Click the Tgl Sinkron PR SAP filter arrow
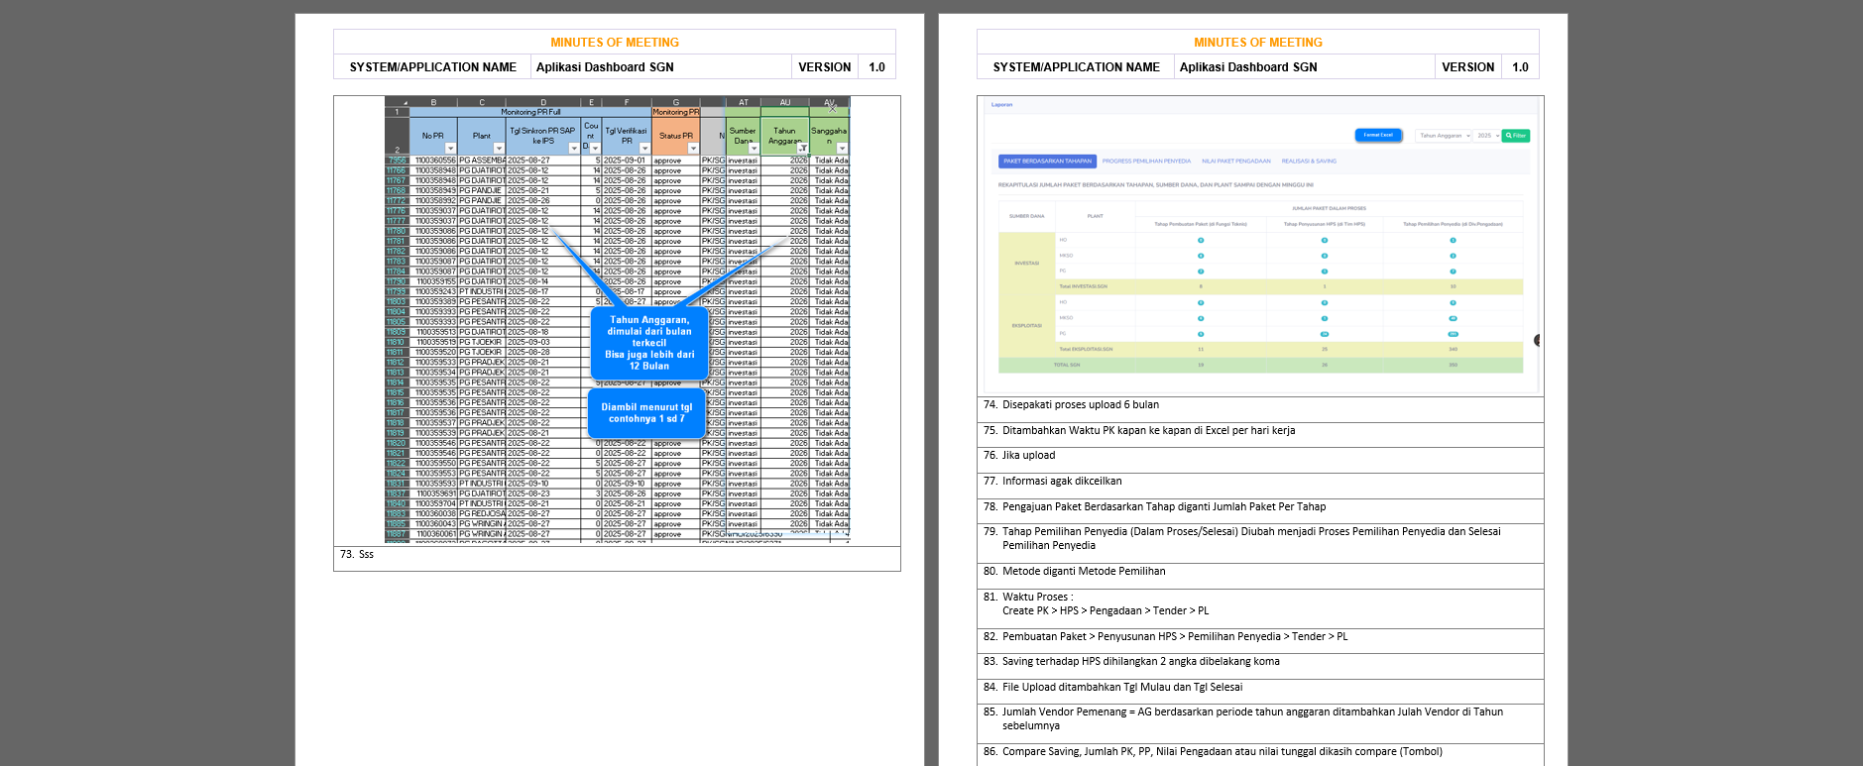 (574, 149)
